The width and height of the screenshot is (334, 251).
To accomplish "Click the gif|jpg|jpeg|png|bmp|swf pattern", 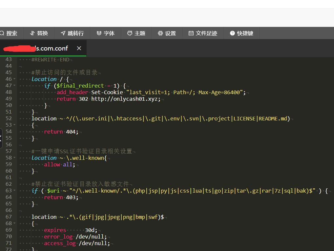I will pyautogui.click(x=120, y=217).
